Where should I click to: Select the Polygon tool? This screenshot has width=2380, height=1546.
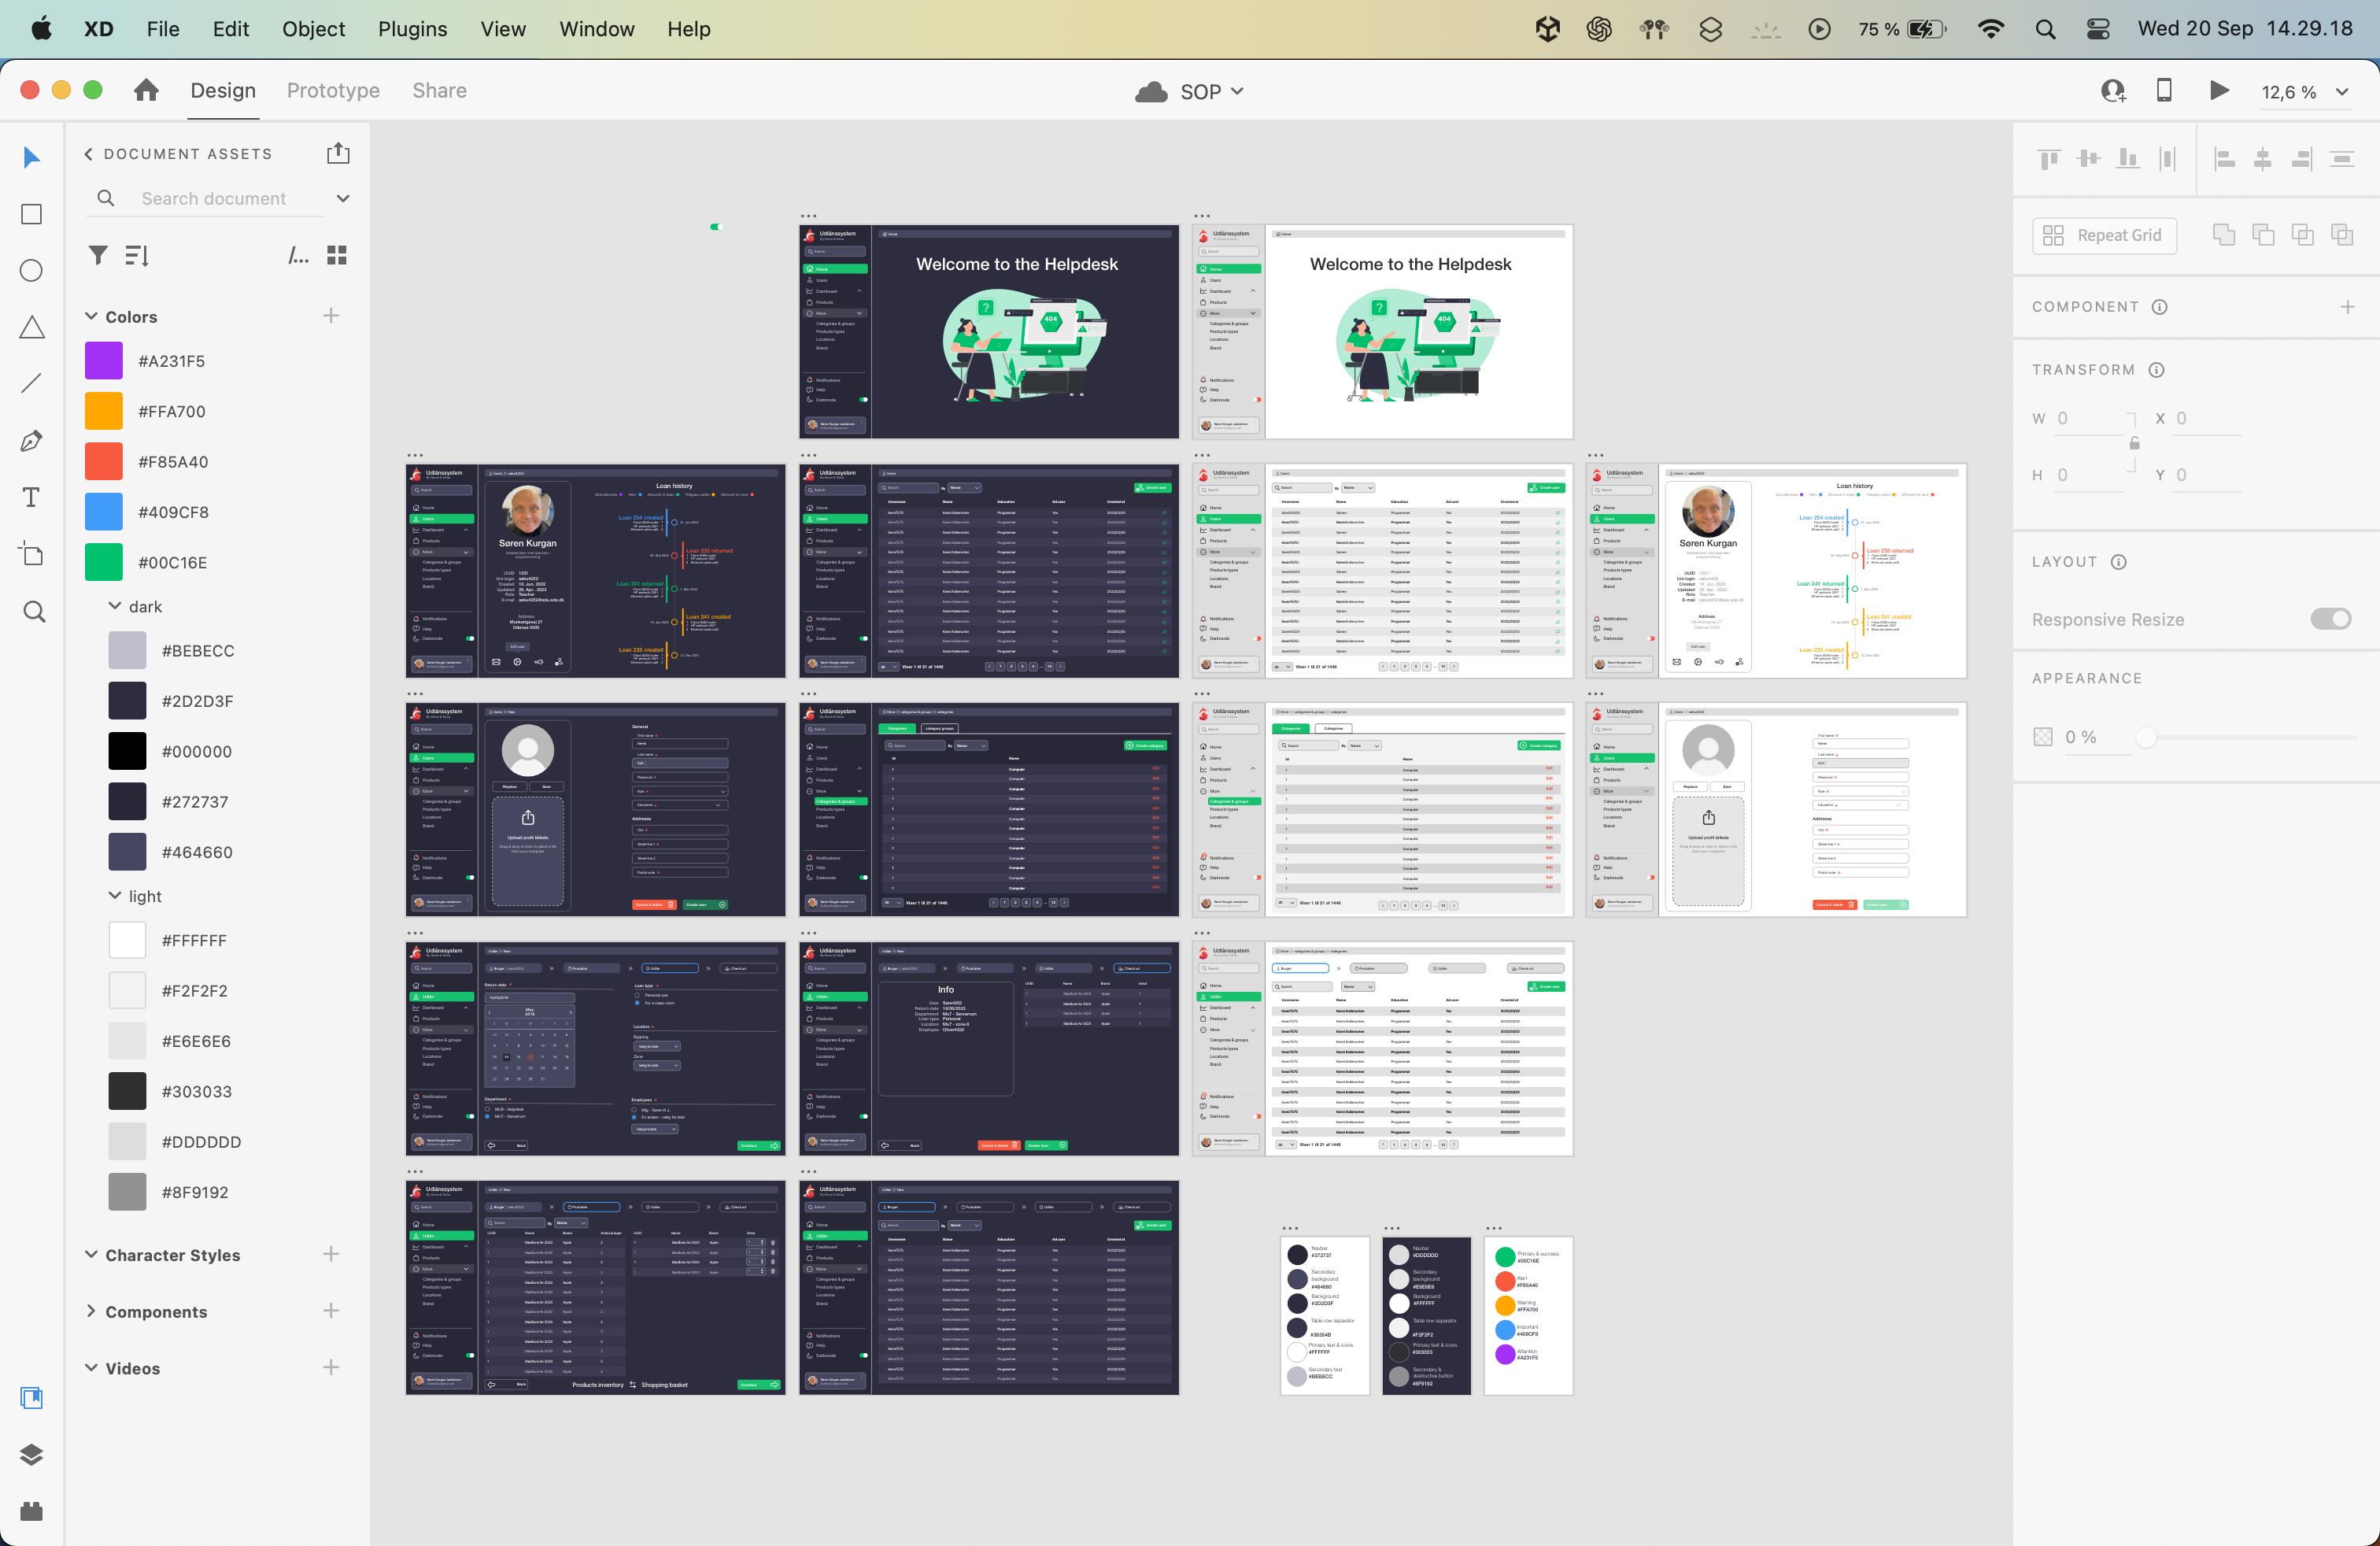(32, 327)
